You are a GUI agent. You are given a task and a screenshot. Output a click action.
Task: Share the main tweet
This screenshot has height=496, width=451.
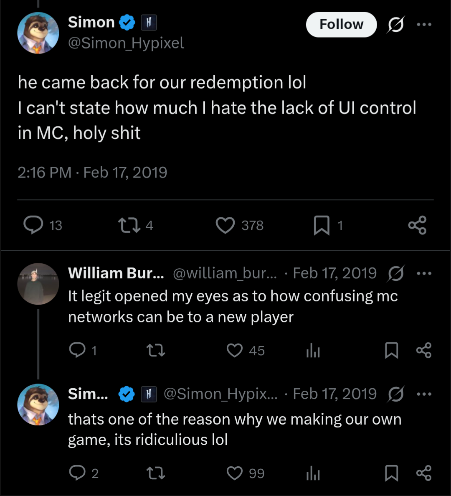point(417,225)
